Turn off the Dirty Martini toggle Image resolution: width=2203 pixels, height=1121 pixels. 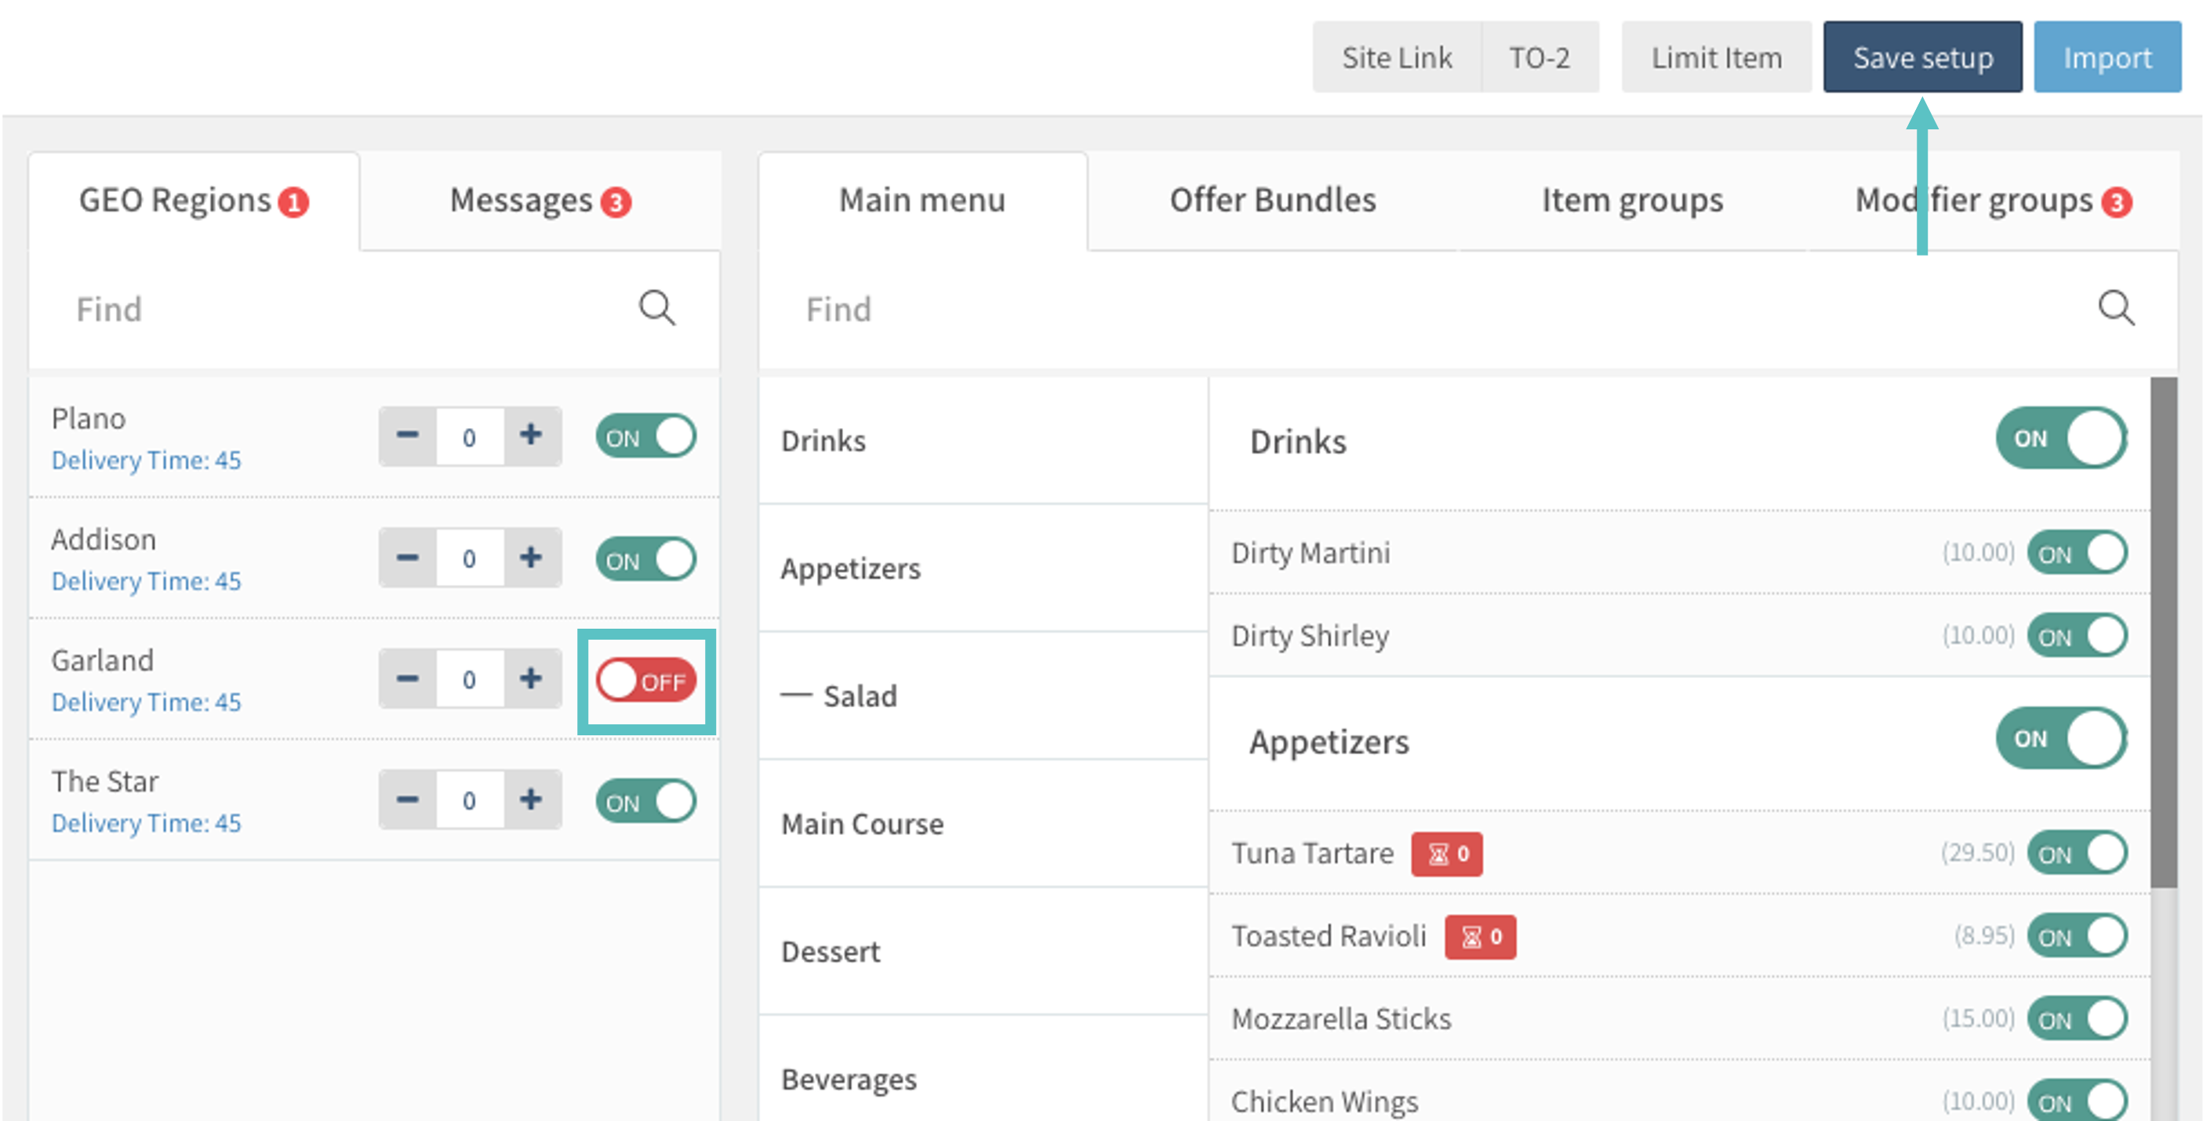tap(2077, 553)
